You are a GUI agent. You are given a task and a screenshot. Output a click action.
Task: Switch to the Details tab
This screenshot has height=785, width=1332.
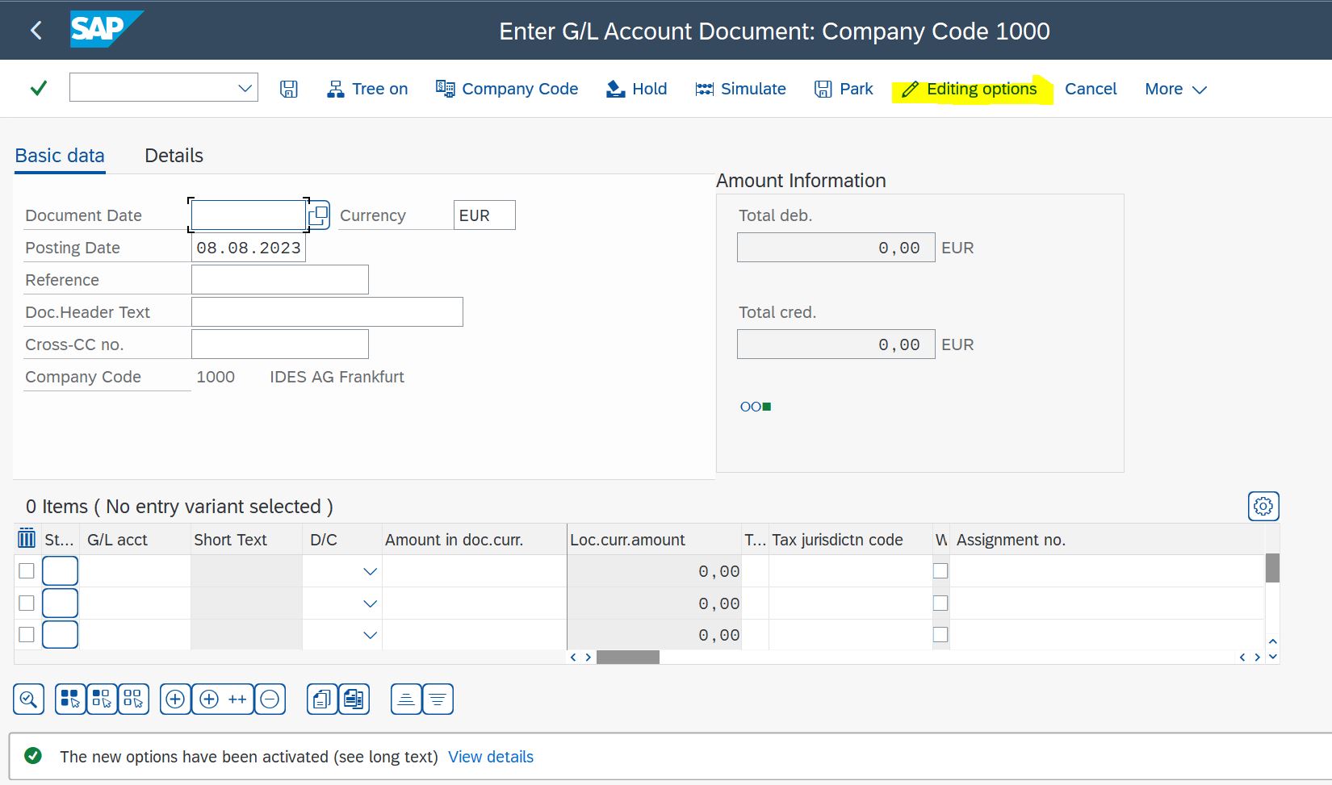click(x=173, y=155)
